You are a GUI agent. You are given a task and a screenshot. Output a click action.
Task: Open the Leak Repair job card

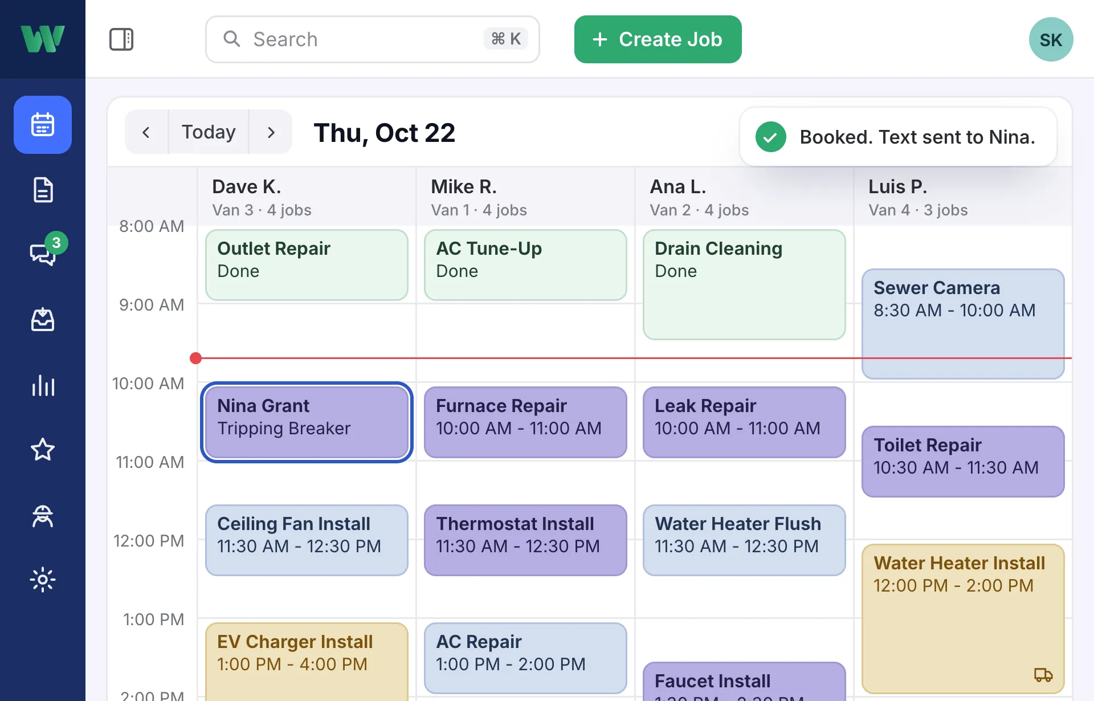click(x=744, y=422)
